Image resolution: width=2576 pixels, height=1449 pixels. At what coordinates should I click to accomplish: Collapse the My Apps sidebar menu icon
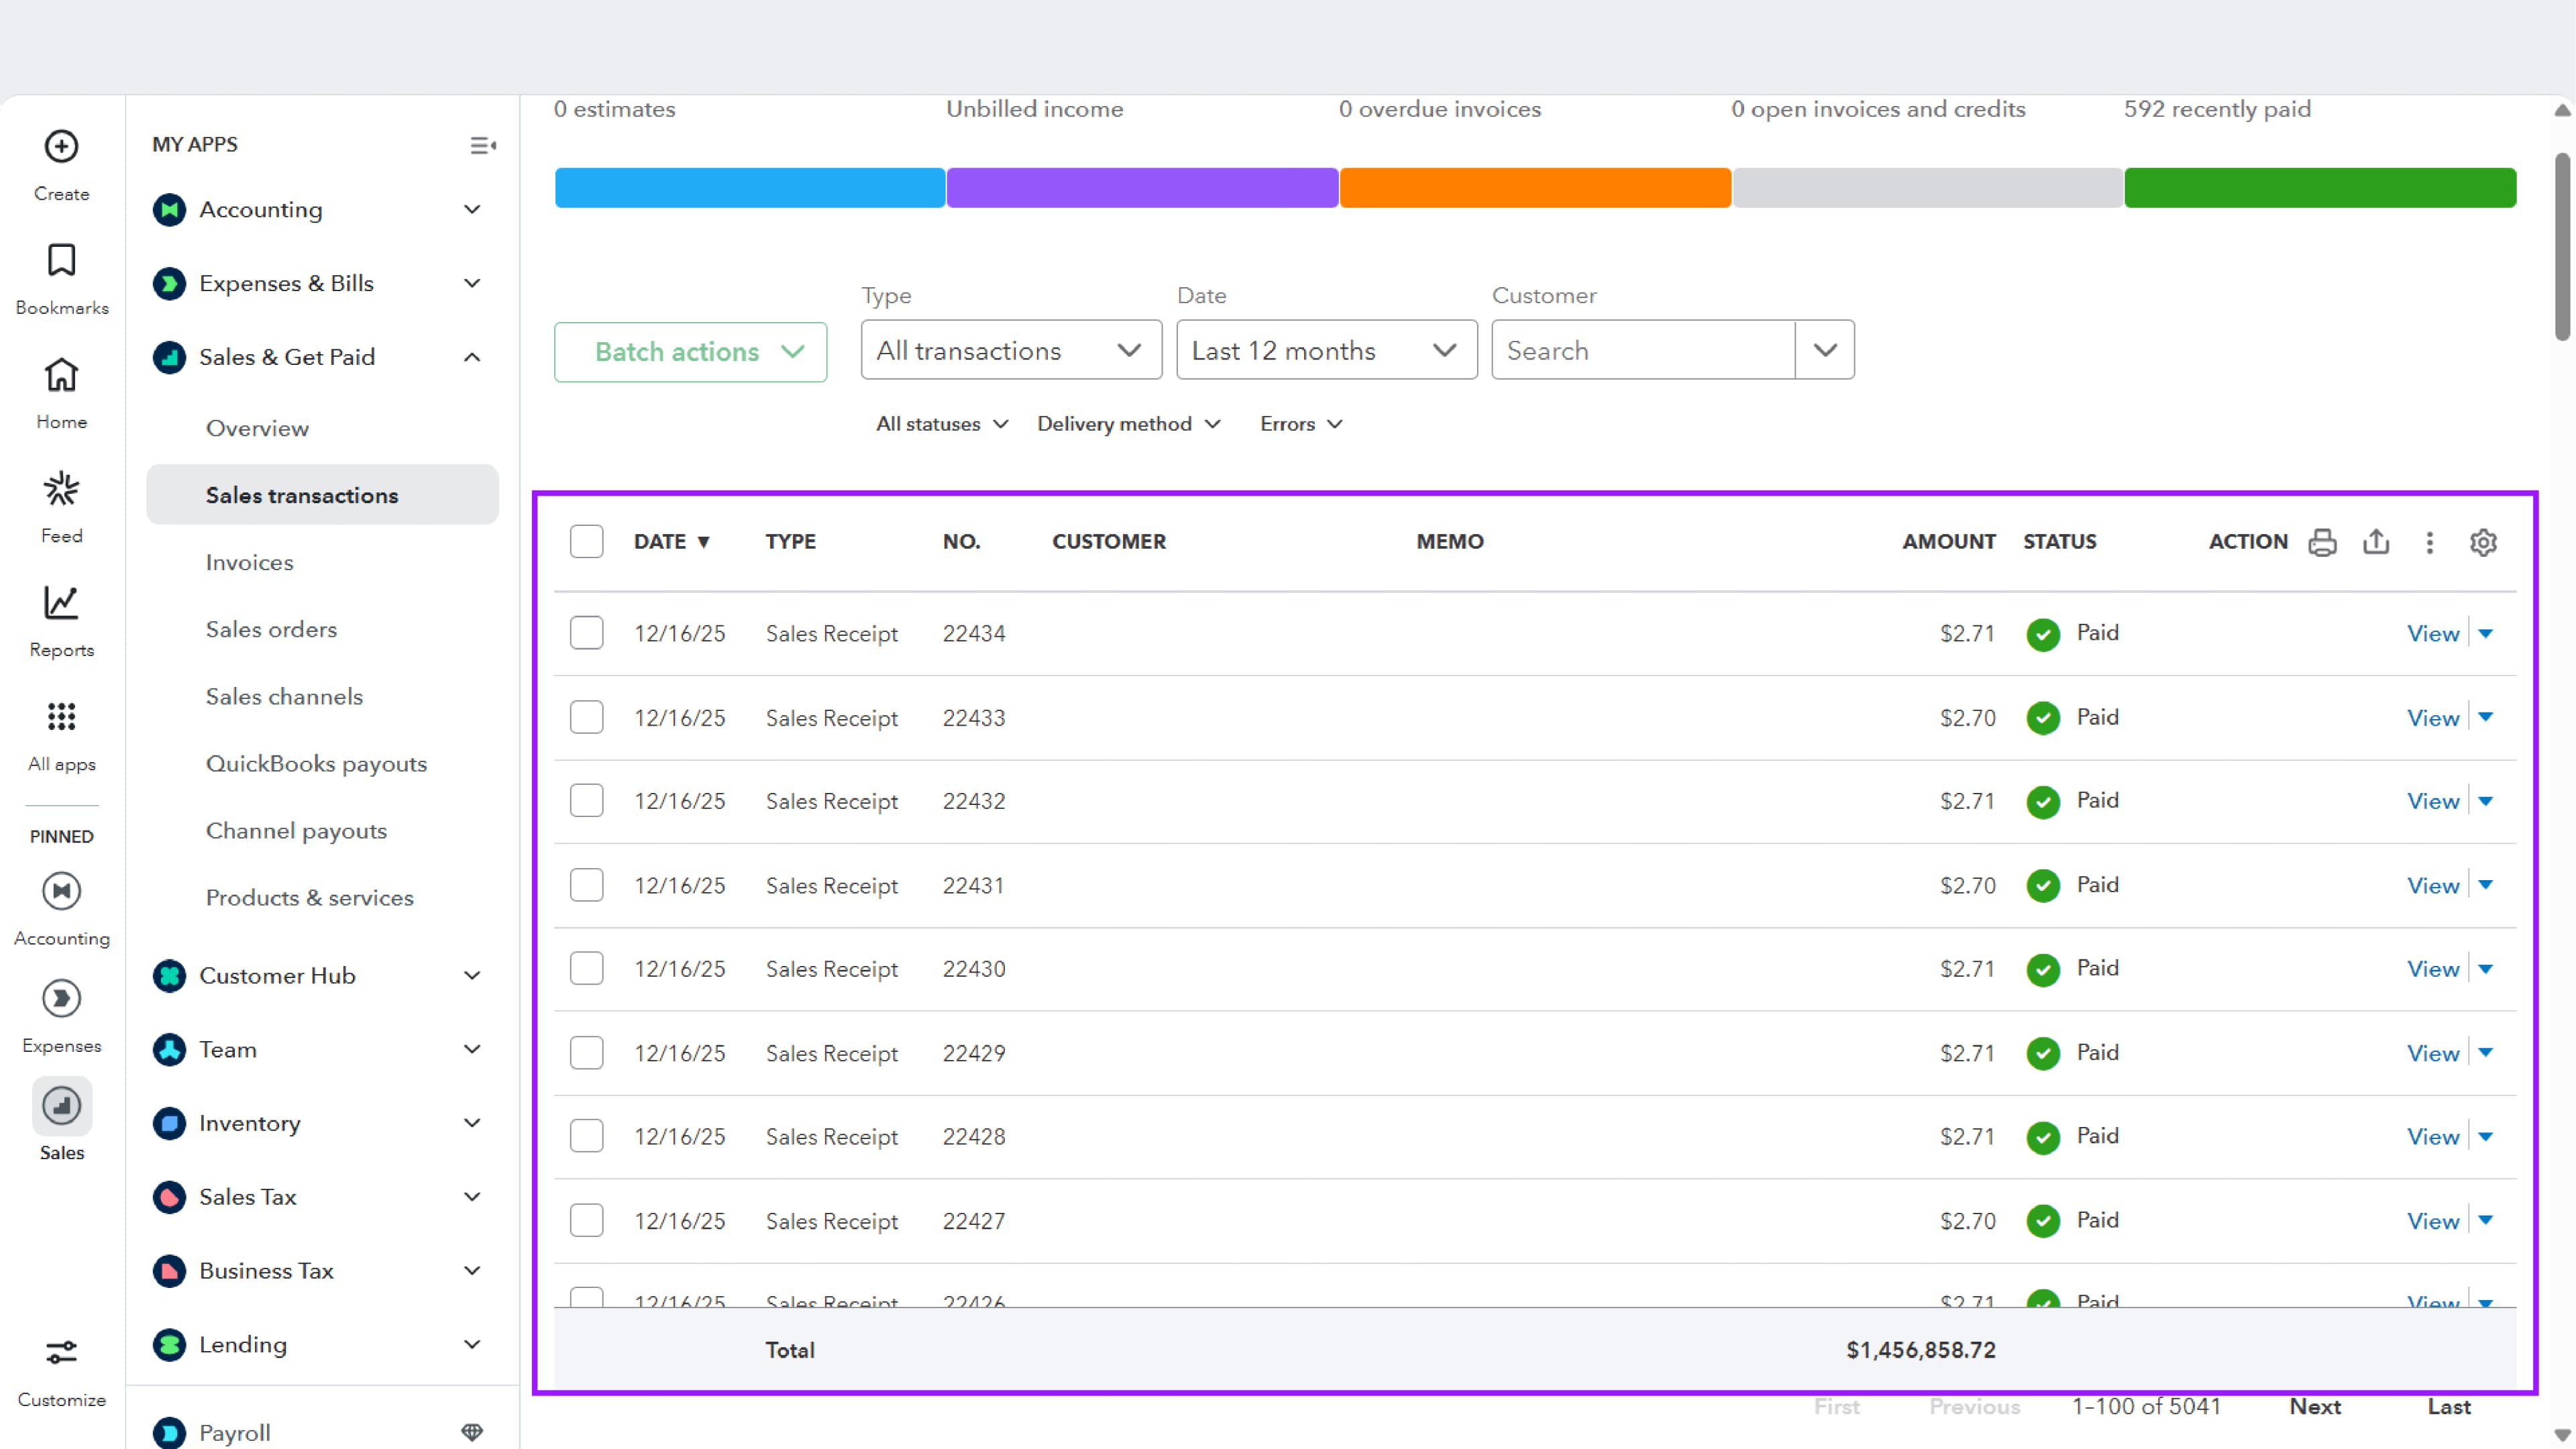point(483,146)
